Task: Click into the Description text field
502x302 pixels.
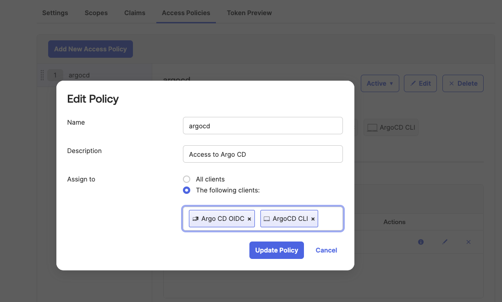Action: [263, 154]
